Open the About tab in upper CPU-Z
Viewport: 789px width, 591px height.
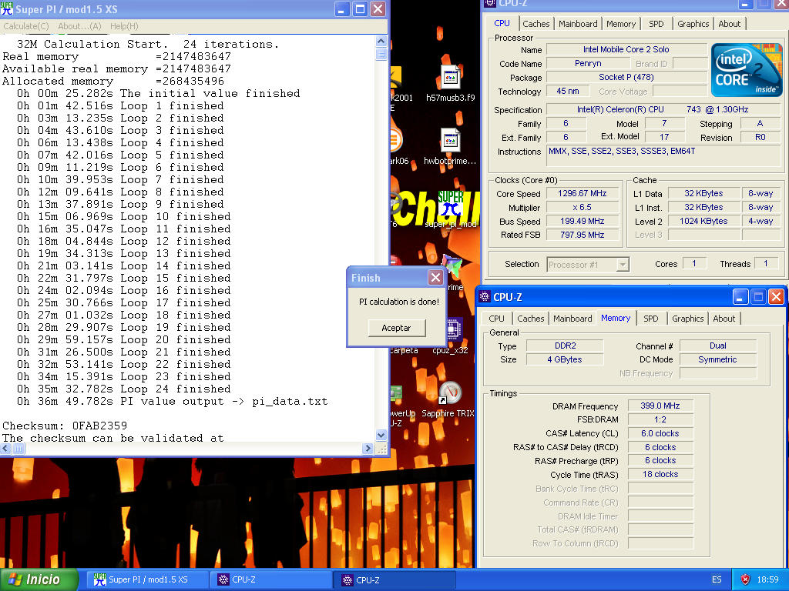(x=729, y=24)
